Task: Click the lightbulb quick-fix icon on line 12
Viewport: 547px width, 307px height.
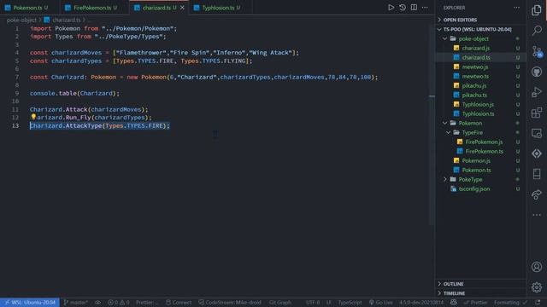Action: point(33,117)
